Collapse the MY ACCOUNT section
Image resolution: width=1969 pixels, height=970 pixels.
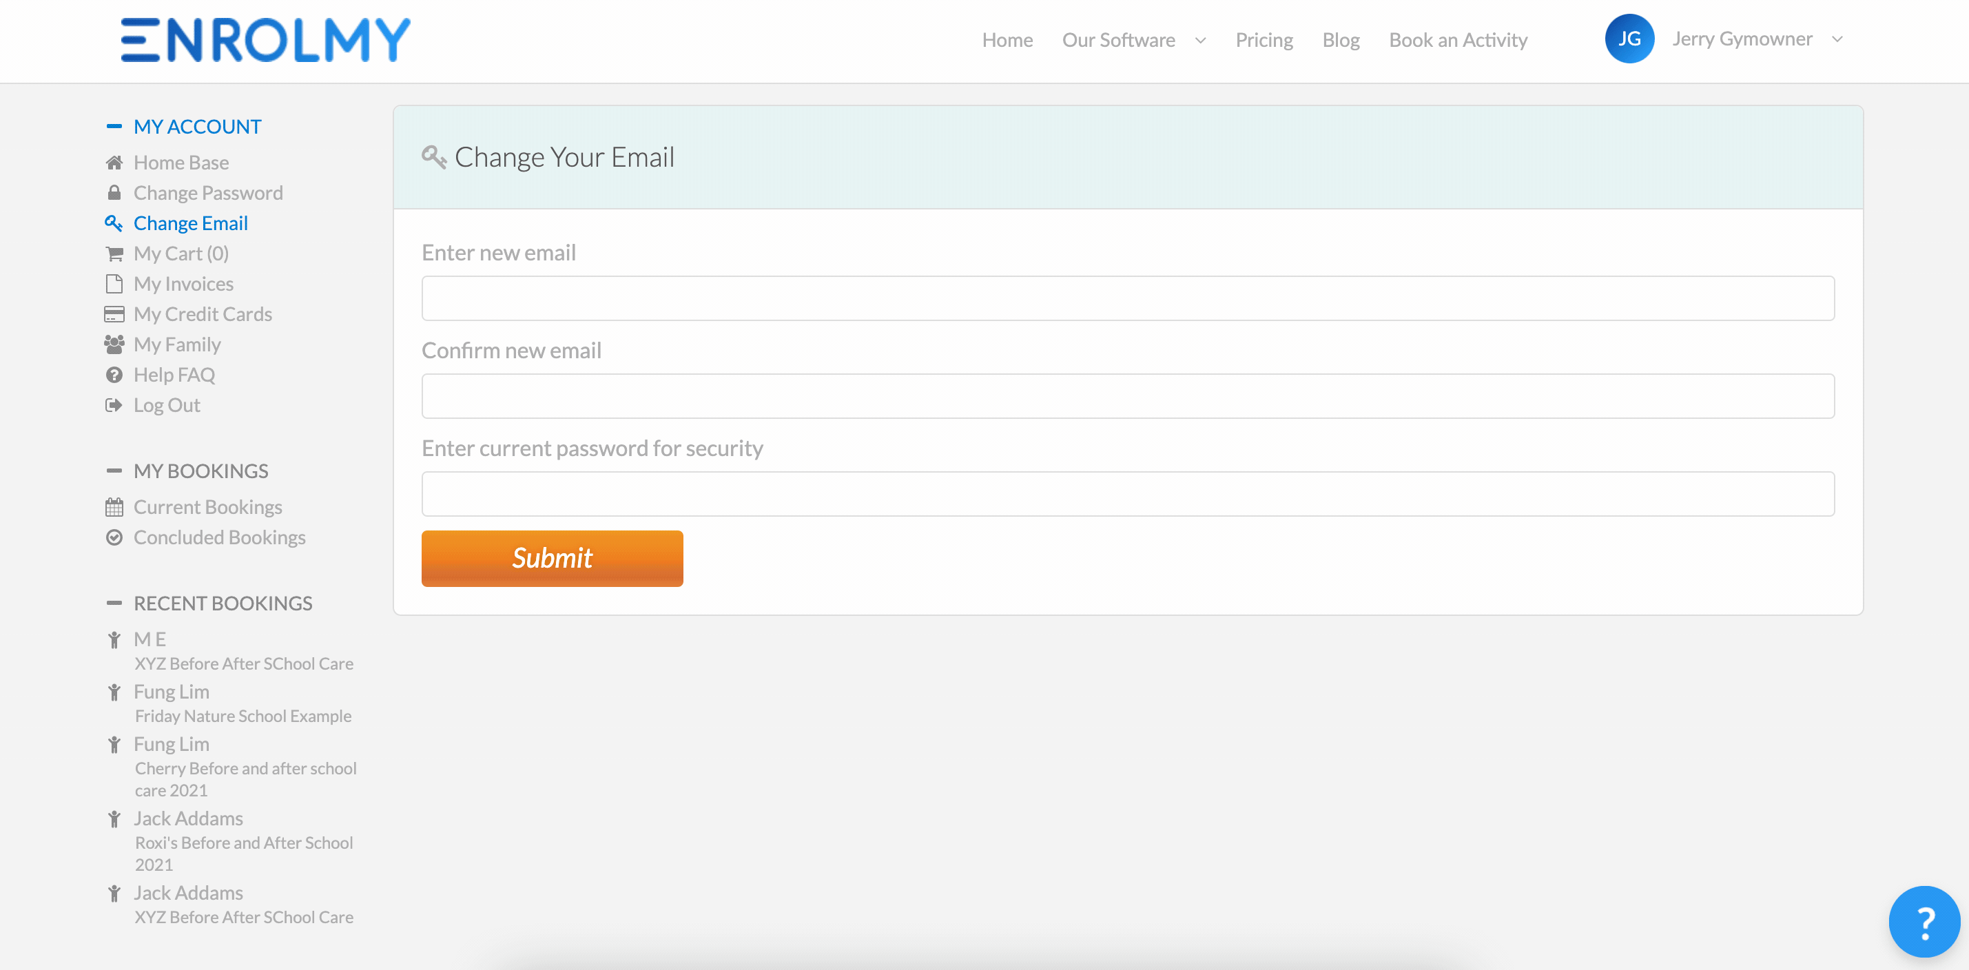pos(114,126)
